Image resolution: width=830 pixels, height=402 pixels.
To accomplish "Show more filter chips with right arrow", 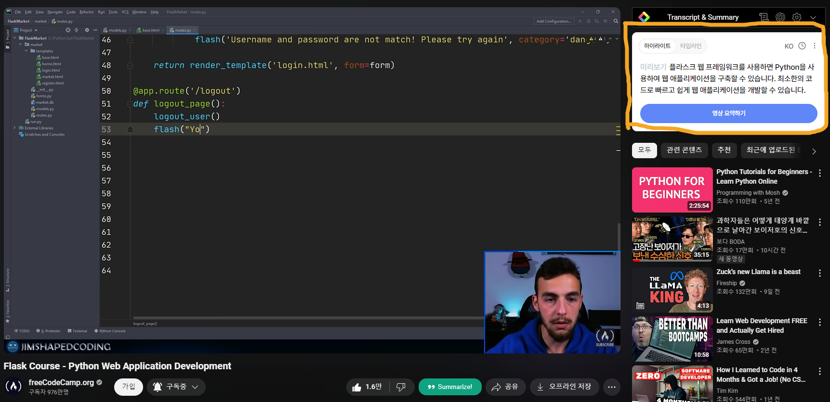I will (x=814, y=151).
